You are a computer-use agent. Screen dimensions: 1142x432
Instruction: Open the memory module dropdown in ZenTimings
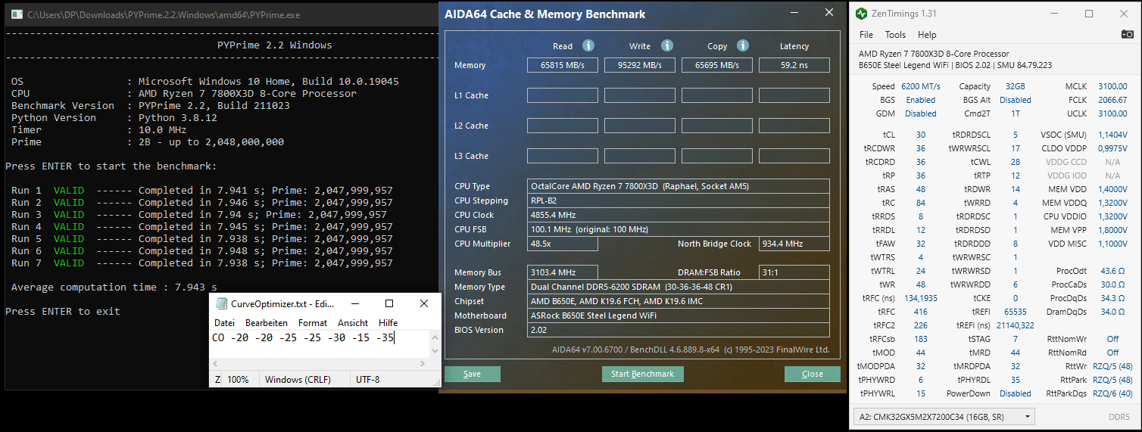(x=945, y=416)
